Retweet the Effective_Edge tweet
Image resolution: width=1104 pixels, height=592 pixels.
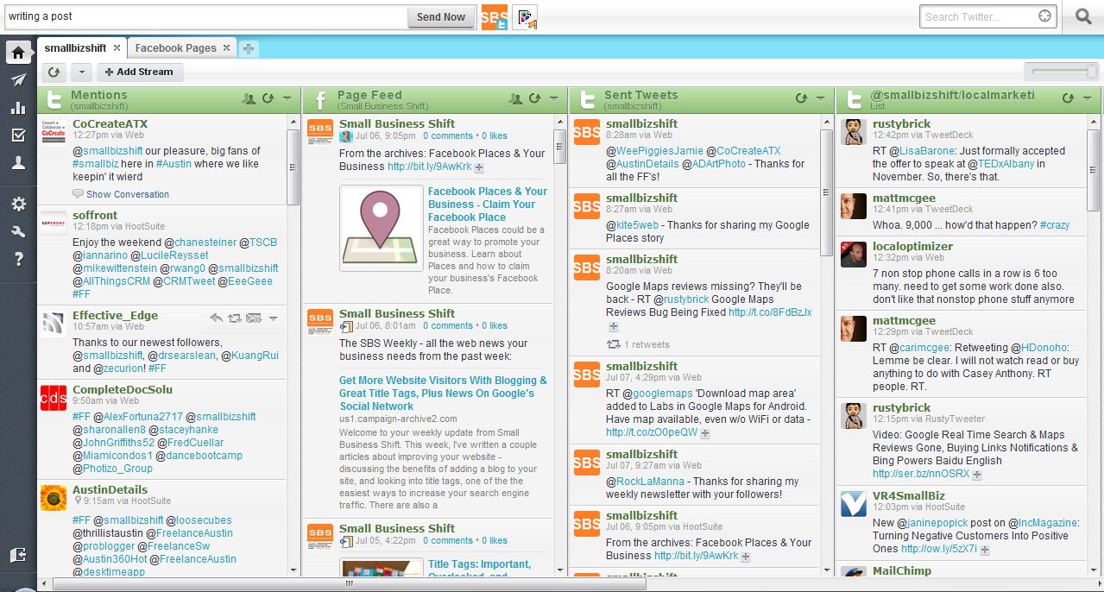pos(235,318)
